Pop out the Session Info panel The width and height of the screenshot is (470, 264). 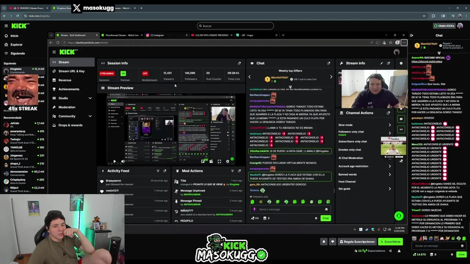239,63
